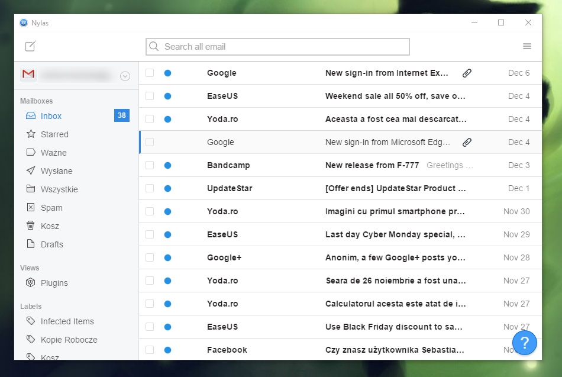Open the Drafts folder
The height and width of the screenshot is (377, 562).
point(51,244)
